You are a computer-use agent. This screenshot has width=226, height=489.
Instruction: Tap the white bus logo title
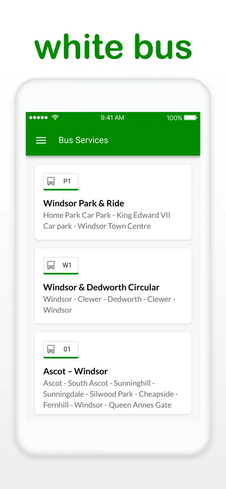click(113, 47)
